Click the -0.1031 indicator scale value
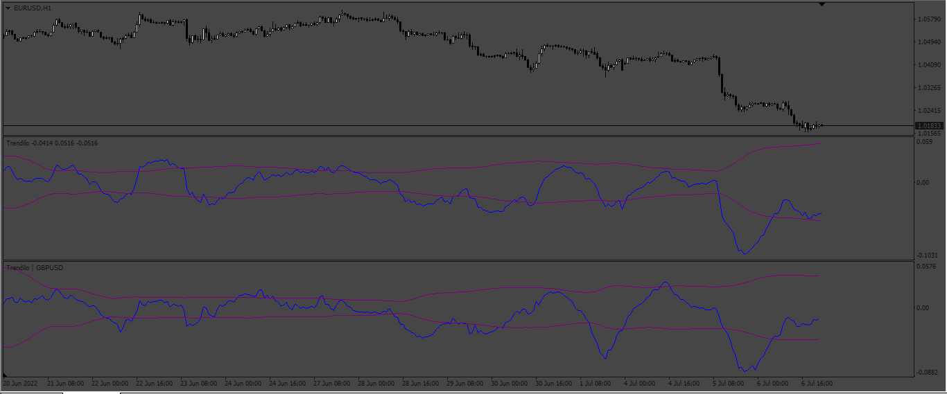The image size is (947, 394). point(928,256)
